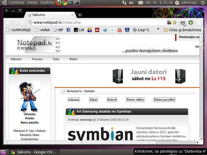Viewport: 207px width, 155px height.
Task: Go to the Čats navigation tab
Action: click(x=56, y=59)
